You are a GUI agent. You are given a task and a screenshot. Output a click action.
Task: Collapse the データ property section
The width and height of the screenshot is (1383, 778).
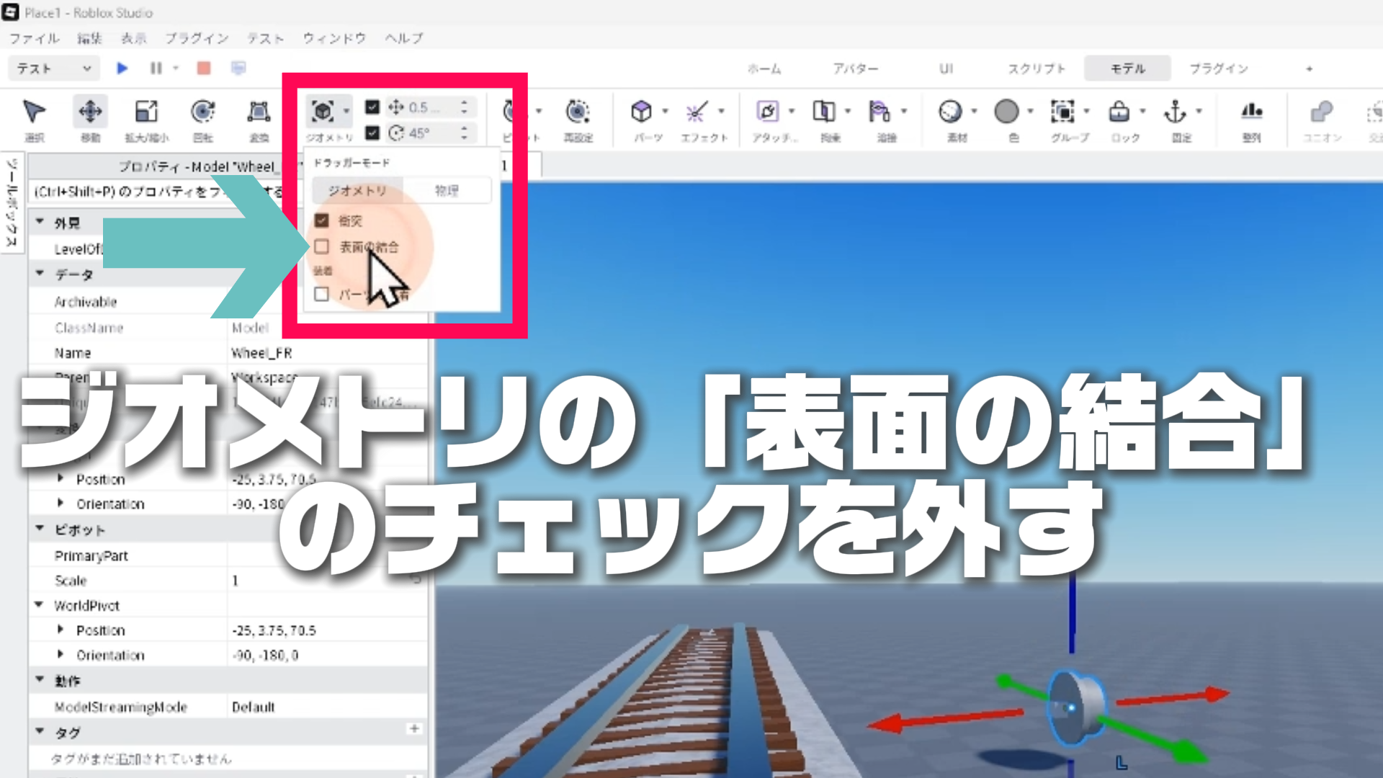[x=40, y=274]
